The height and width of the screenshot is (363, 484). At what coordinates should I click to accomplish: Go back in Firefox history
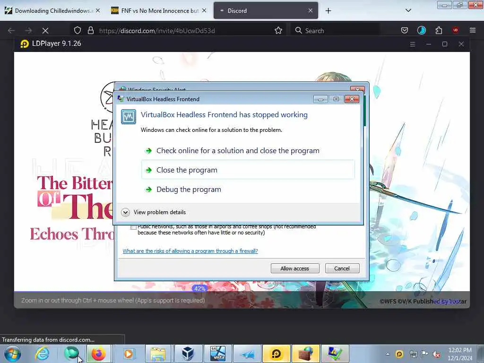point(11,31)
